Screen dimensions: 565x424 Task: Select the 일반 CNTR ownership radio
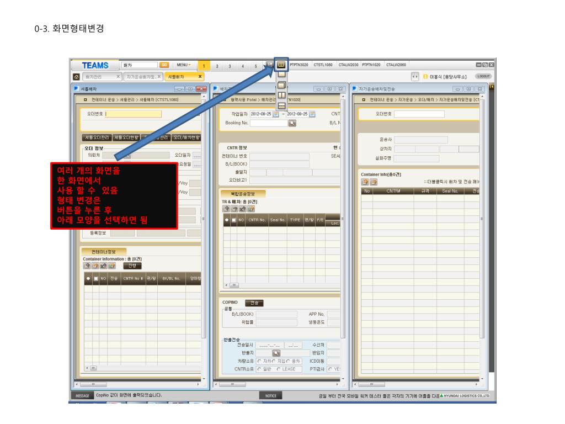[x=259, y=369]
